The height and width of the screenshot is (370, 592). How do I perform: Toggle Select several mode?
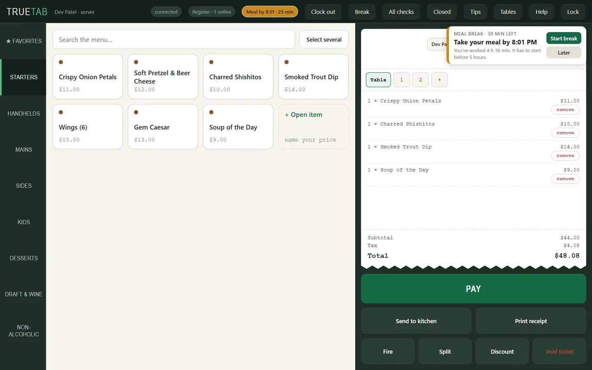[324, 39]
